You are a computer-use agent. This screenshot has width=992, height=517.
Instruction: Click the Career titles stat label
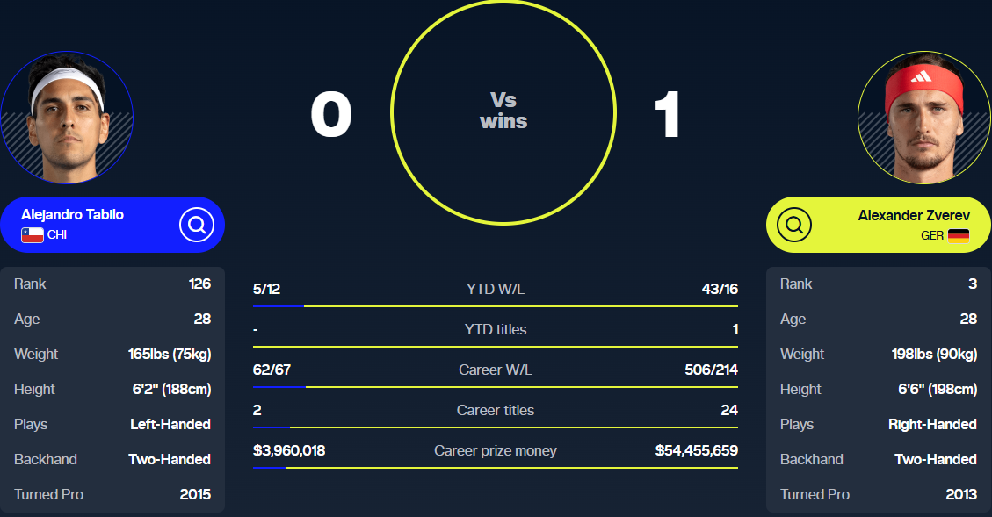click(496, 410)
